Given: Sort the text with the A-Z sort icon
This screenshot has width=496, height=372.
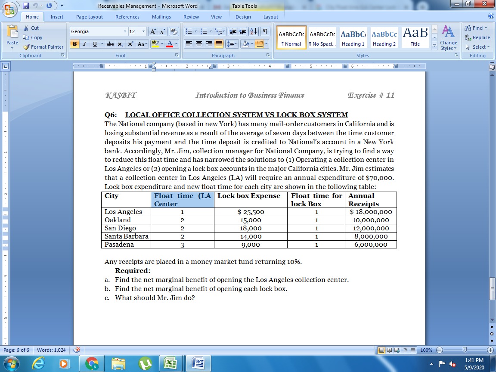Looking at the screenshot, I should pyautogui.click(x=253, y=31).
